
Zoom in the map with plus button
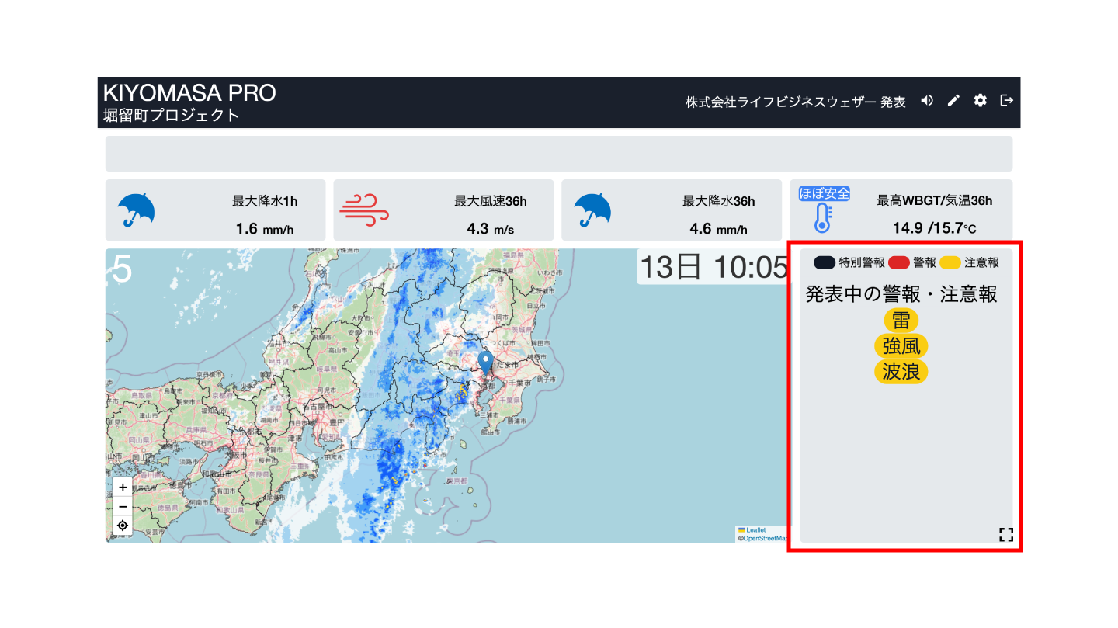pyautogui.click(x=123, y=487)
